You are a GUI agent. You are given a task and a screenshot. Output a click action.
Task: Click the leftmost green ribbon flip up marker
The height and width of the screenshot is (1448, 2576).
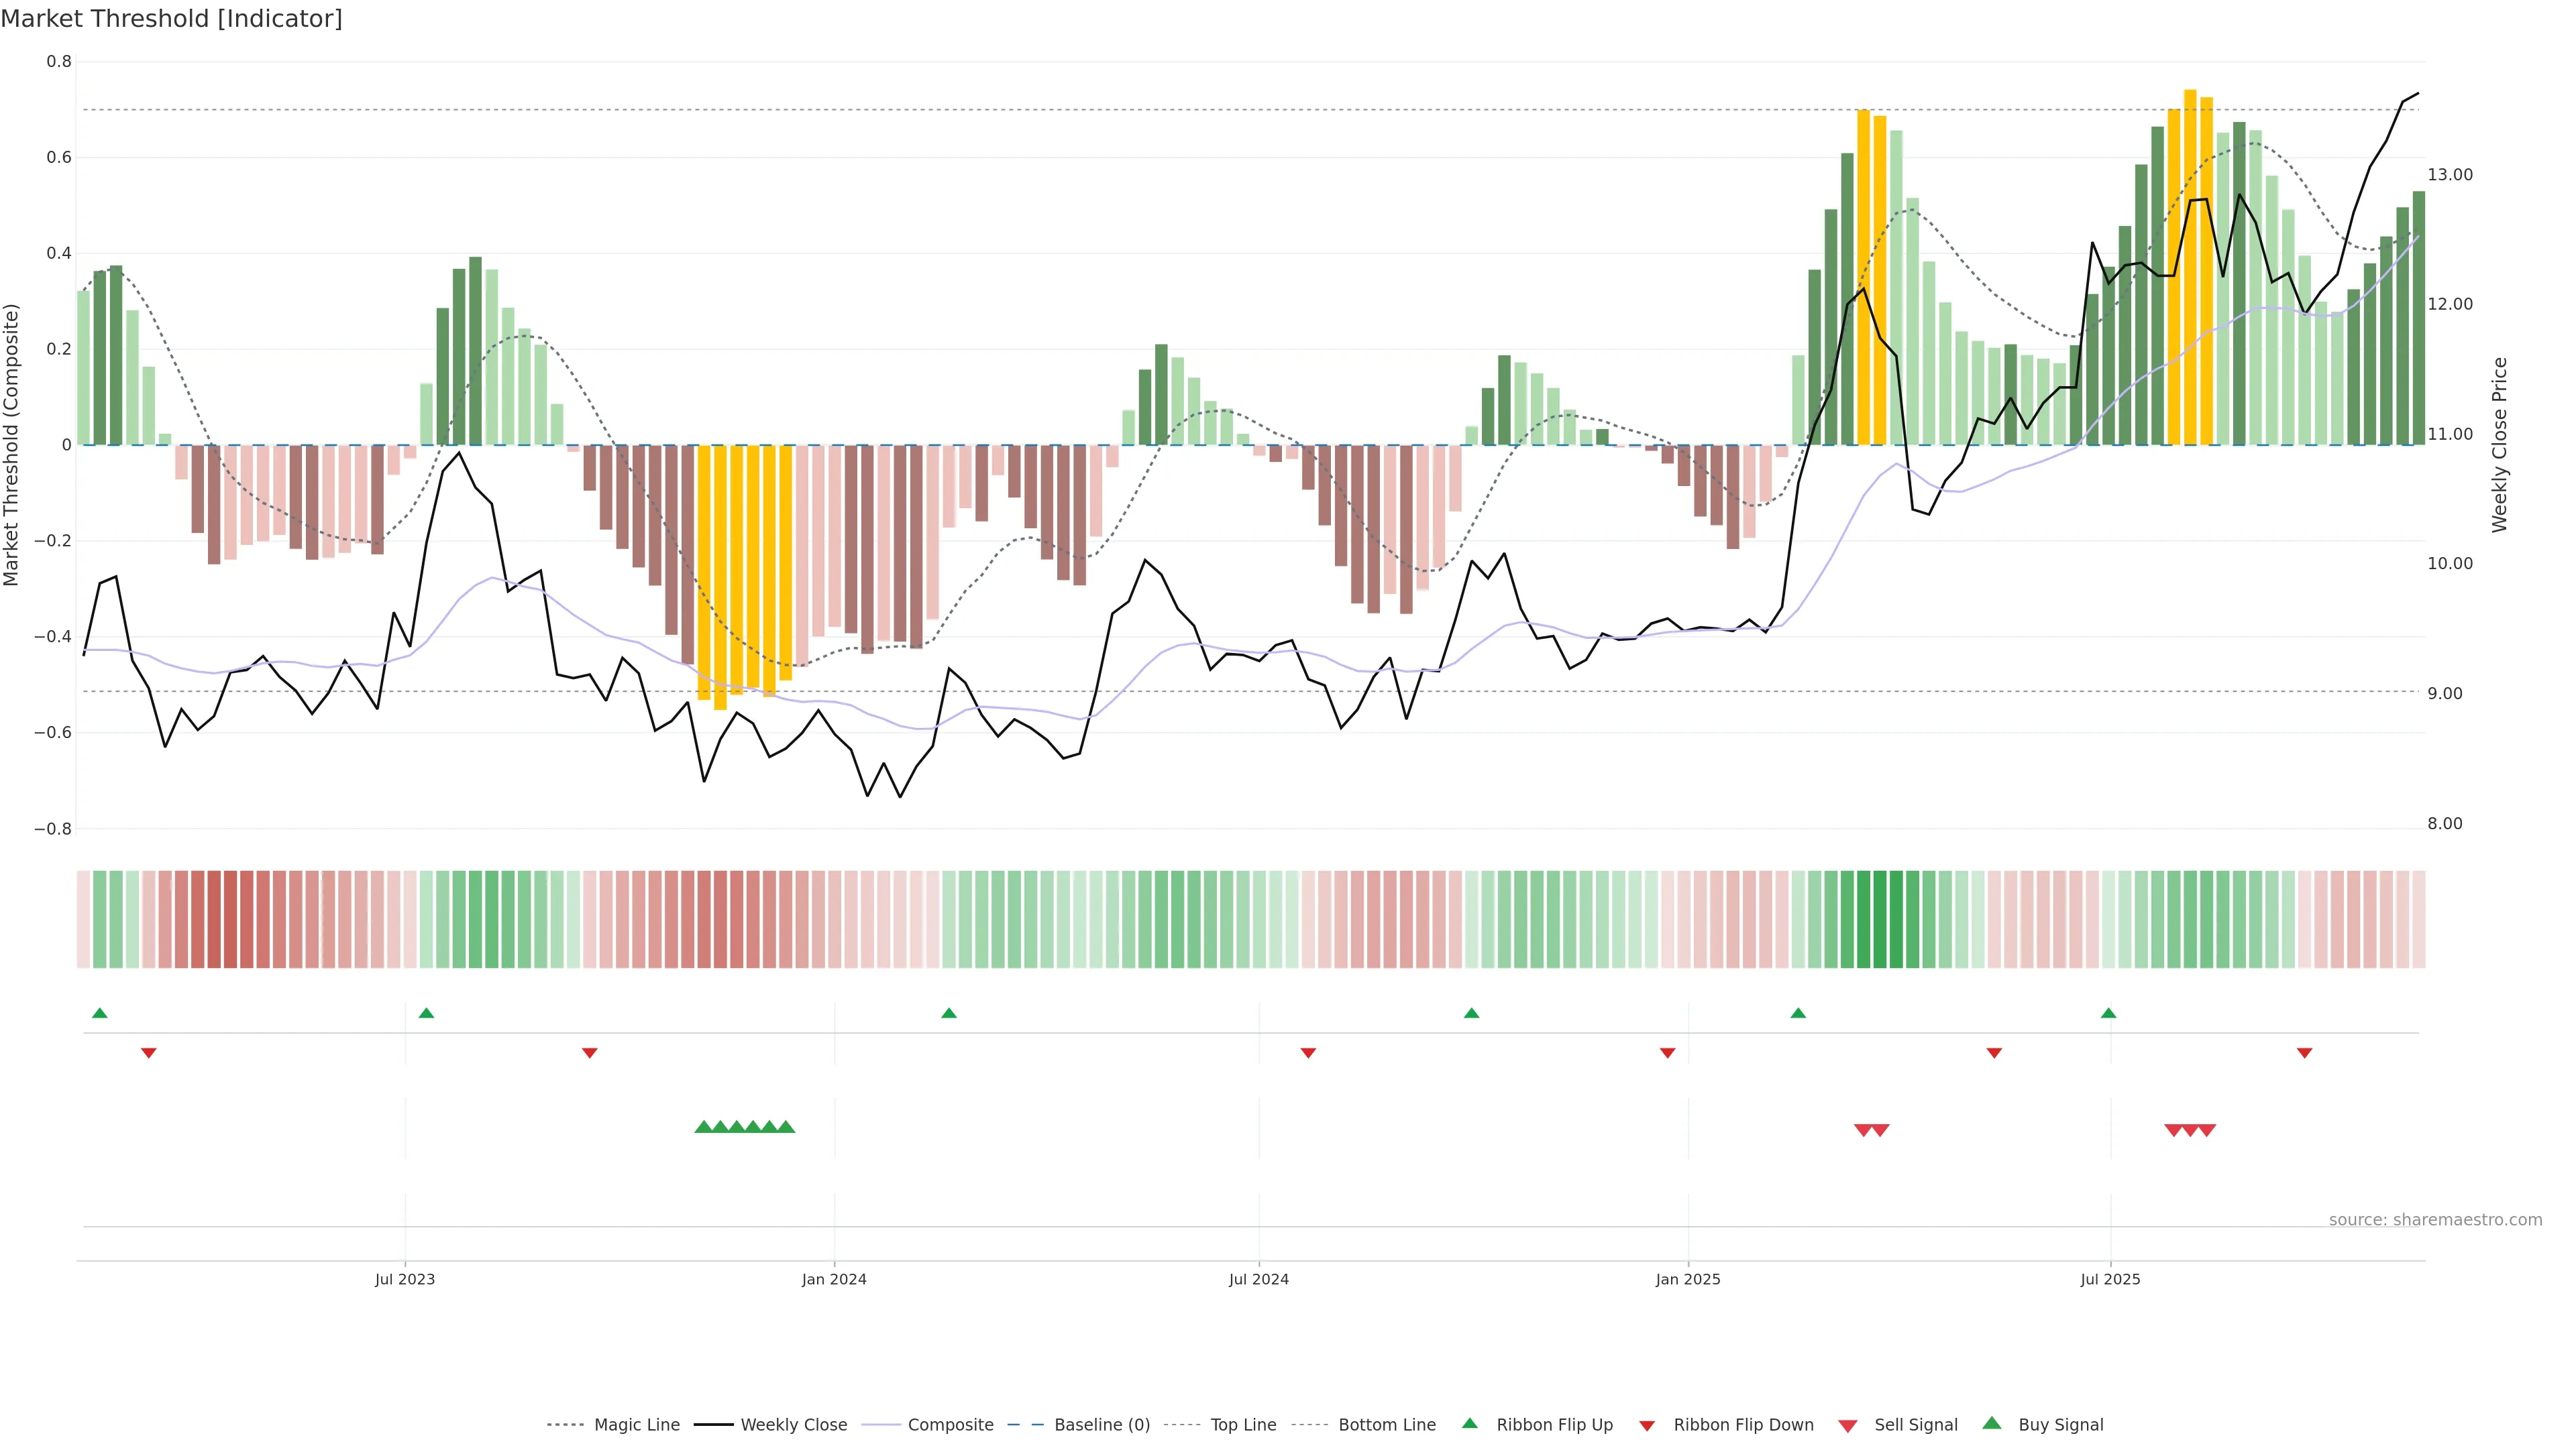coord(99,1014)
